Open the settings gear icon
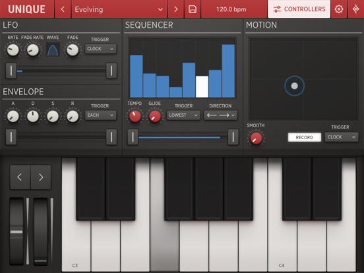This screenshot has height=273, width=364. (339, 9)
